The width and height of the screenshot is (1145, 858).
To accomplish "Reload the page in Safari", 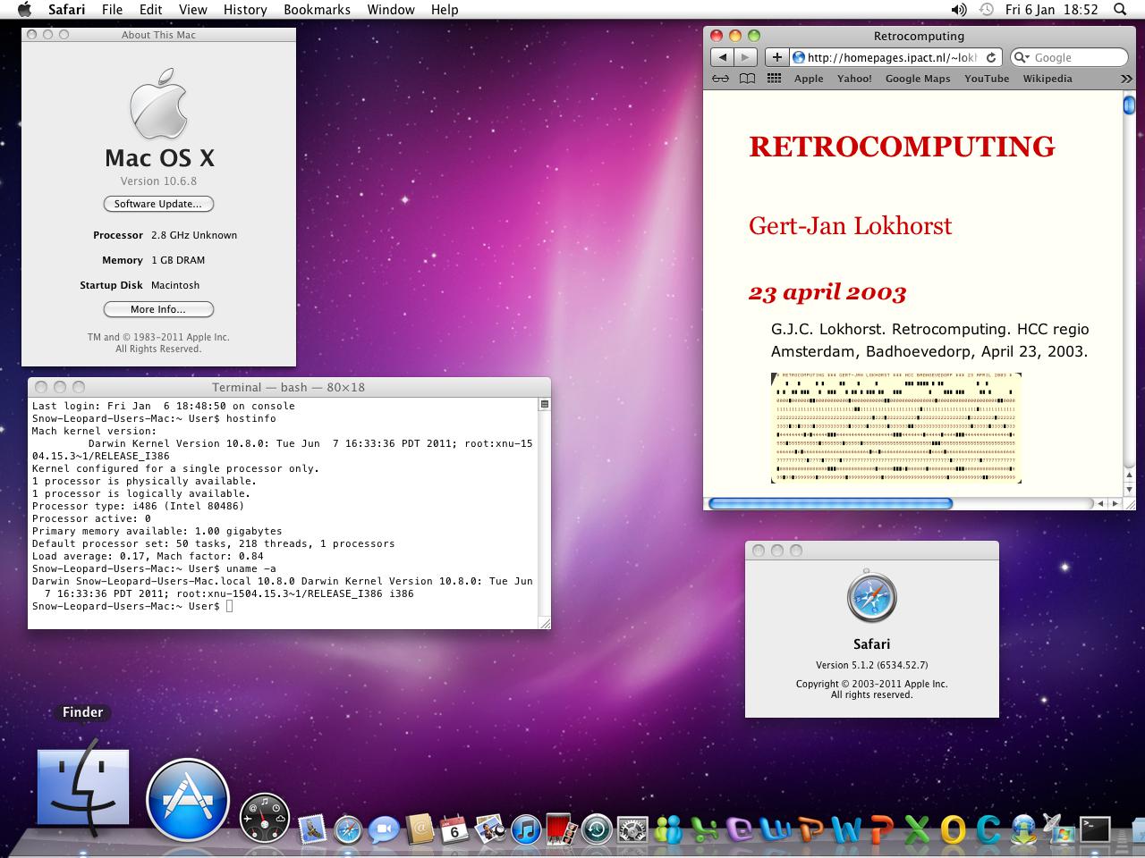I will pos(990,57).
